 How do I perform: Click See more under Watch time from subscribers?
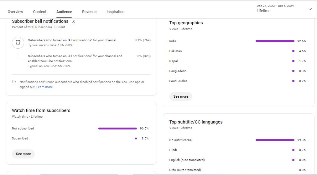click(23, 154)
